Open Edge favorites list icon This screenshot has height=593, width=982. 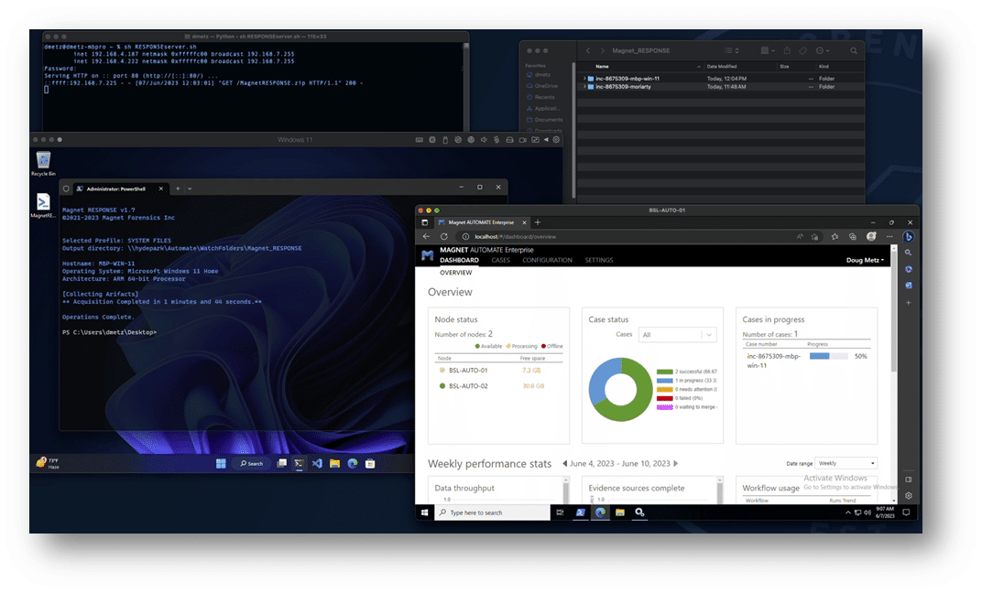coord(835,236)
